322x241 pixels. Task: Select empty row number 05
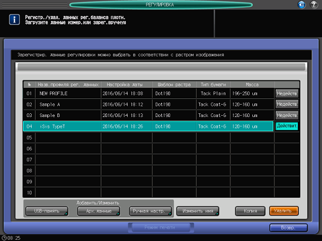[148, 138]
